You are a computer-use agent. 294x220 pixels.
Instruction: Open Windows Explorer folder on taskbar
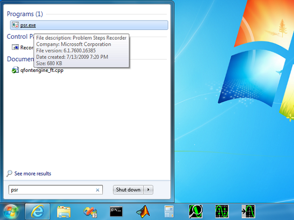pyautogui.click(x=64, y=212)
